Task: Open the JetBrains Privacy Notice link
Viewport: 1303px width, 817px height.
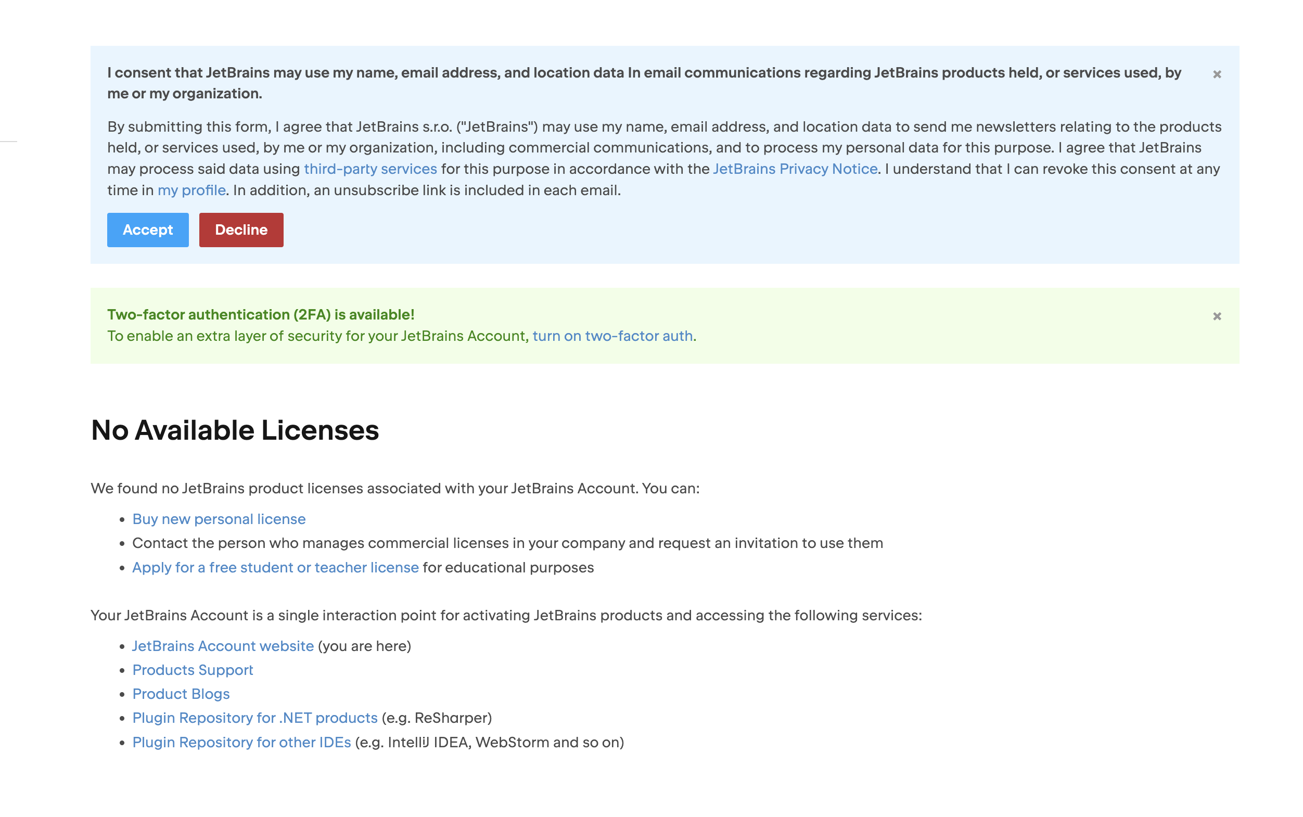Action: tap(795, 169)
